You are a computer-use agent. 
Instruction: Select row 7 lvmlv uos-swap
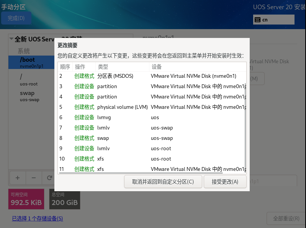pyautogui.click(x=151, y=128)
